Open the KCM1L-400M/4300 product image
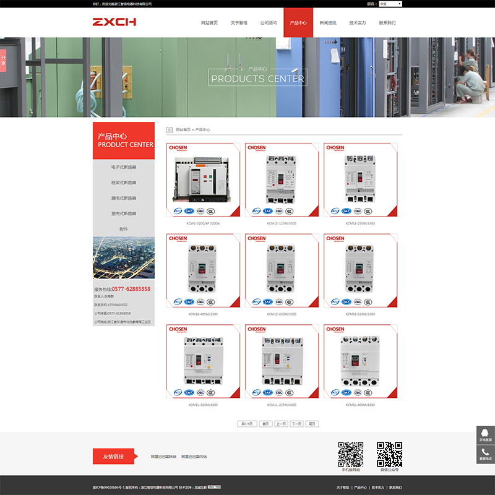Image resolution: width=495 pixels, height=495 pixels. [360, 362]
